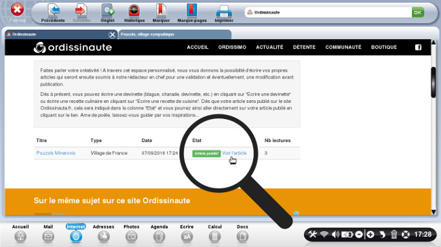Click the green OK button
This screenshot has width=441, height=247.
[418, 12]
